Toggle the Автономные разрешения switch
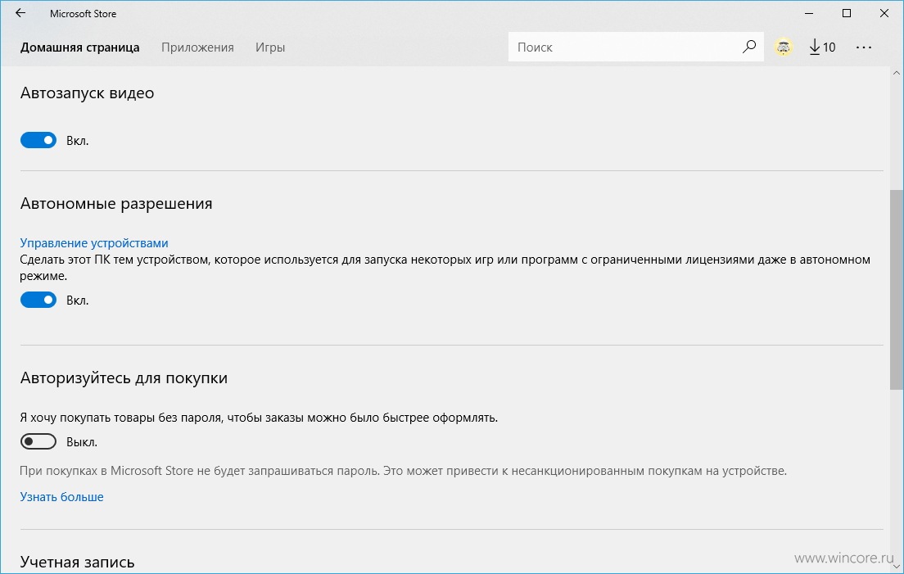This screenshot has height=574, width=904. click(x=38, y=300)
